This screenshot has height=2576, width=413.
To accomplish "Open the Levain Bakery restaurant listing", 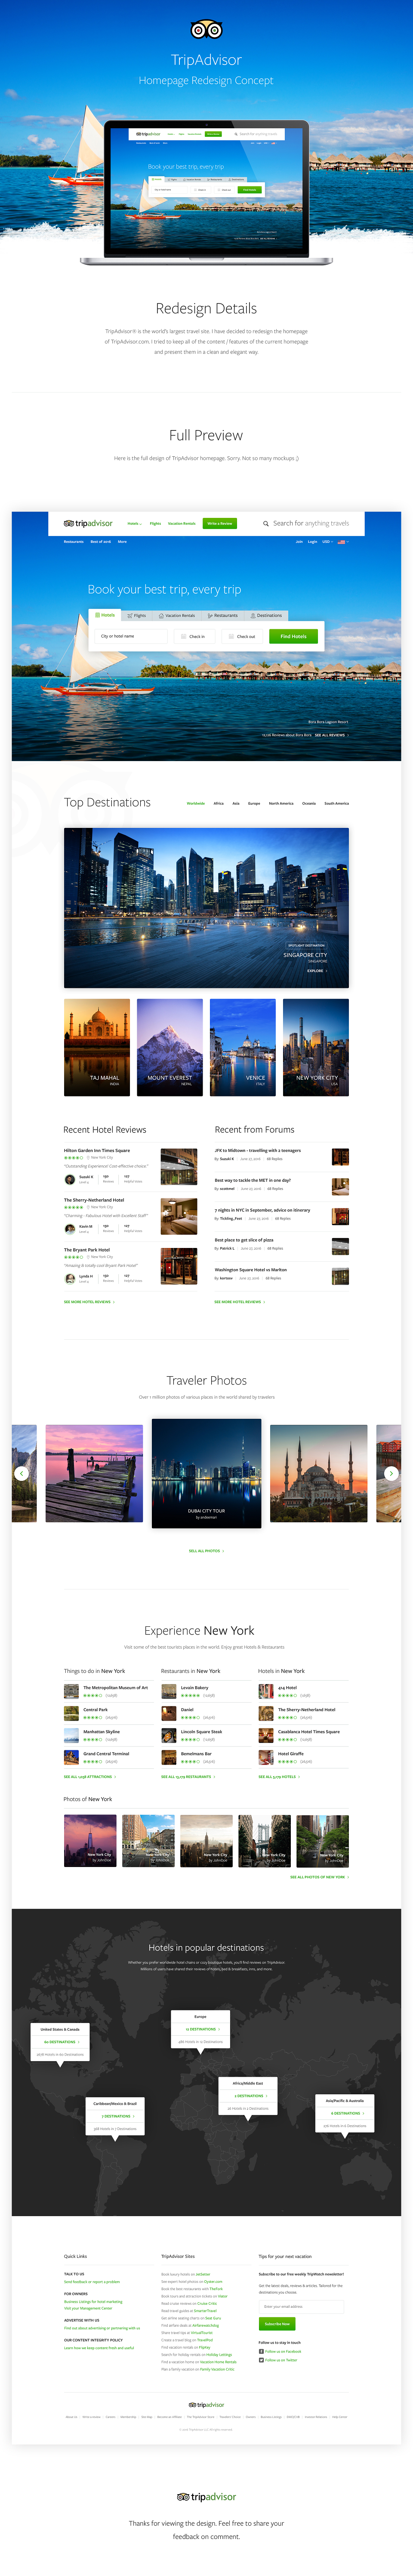I will click(194, 1687).
